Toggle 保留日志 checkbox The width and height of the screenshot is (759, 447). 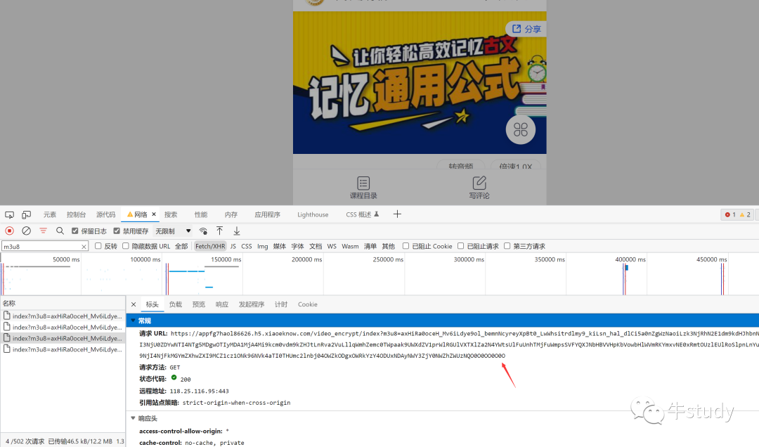pos(75,231)
